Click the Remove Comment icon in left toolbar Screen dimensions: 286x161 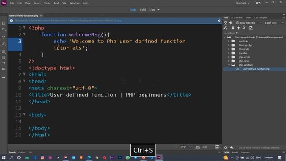(x=4, y=58)
